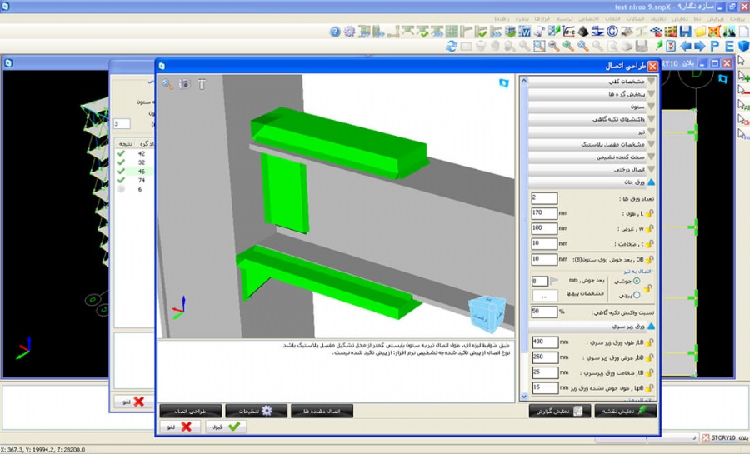Click the search magnifier icon in 3D viewport
750x454 pixels.
[167, 84]
